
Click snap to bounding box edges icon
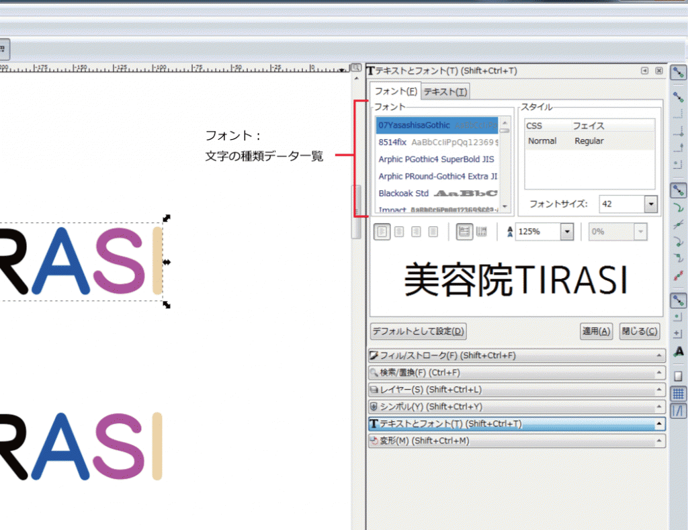point(679,114)
